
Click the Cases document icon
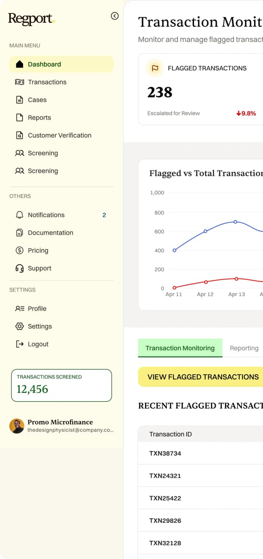19,100
